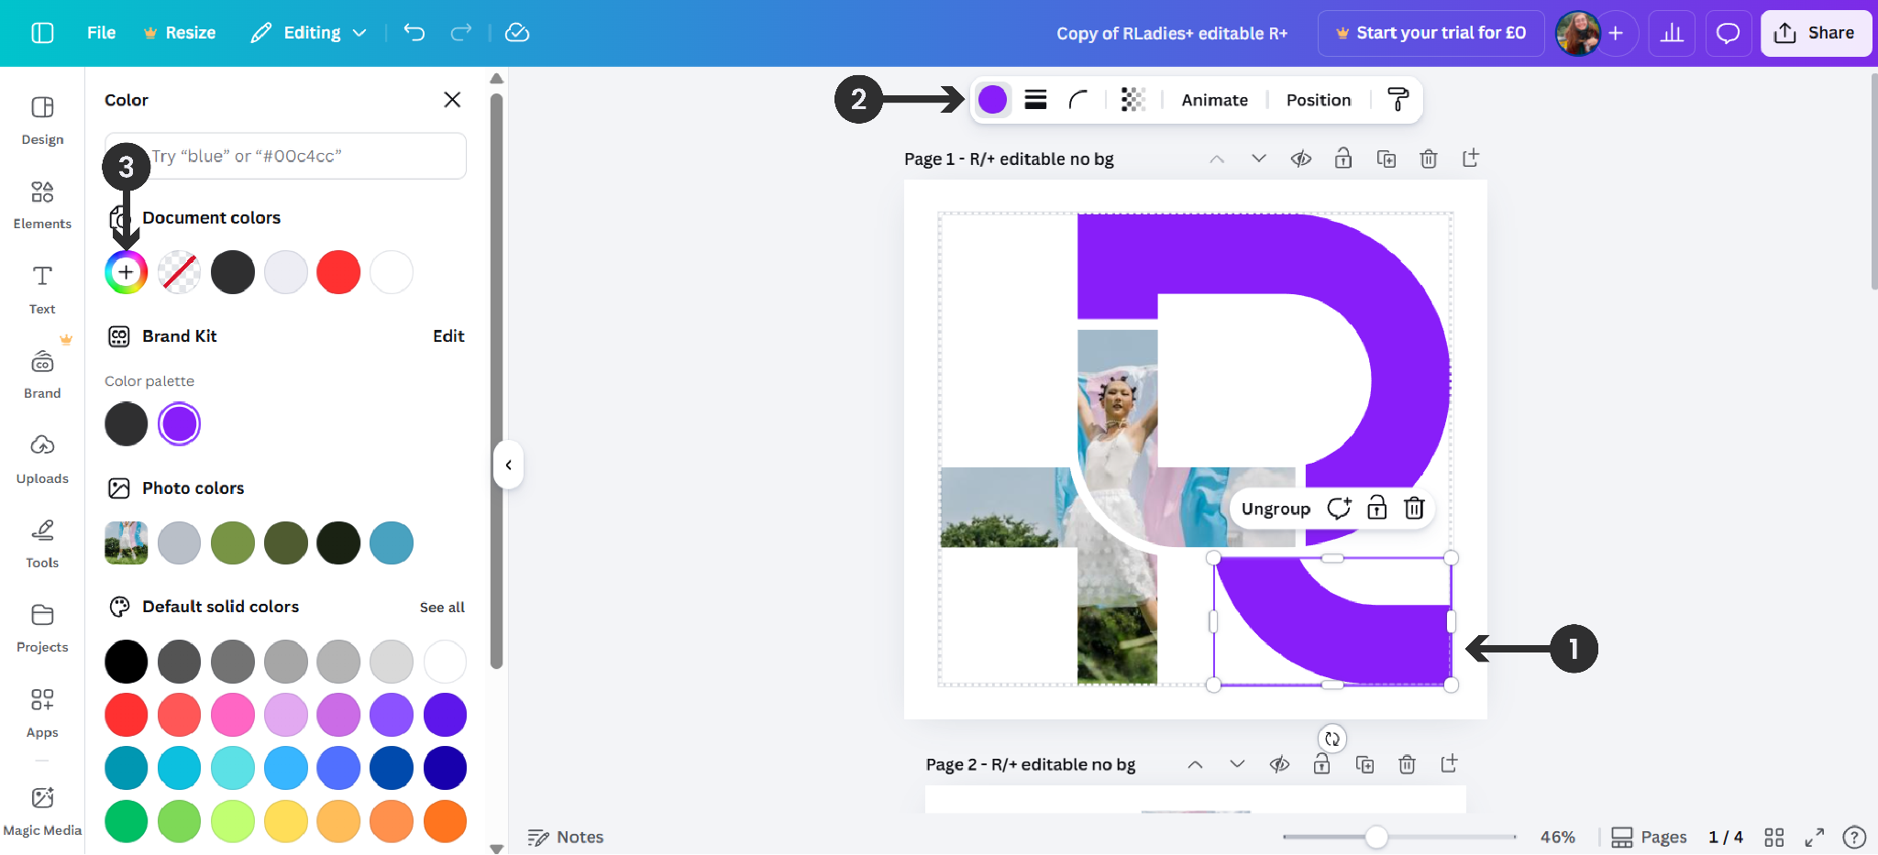Screen dimensions: 1878x855
Task: Move Page 2 down with chevron
Action: (x=1237, y=764)
